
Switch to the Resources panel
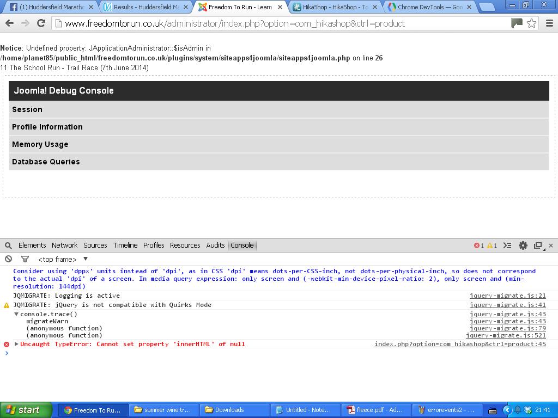pos(185,245)
